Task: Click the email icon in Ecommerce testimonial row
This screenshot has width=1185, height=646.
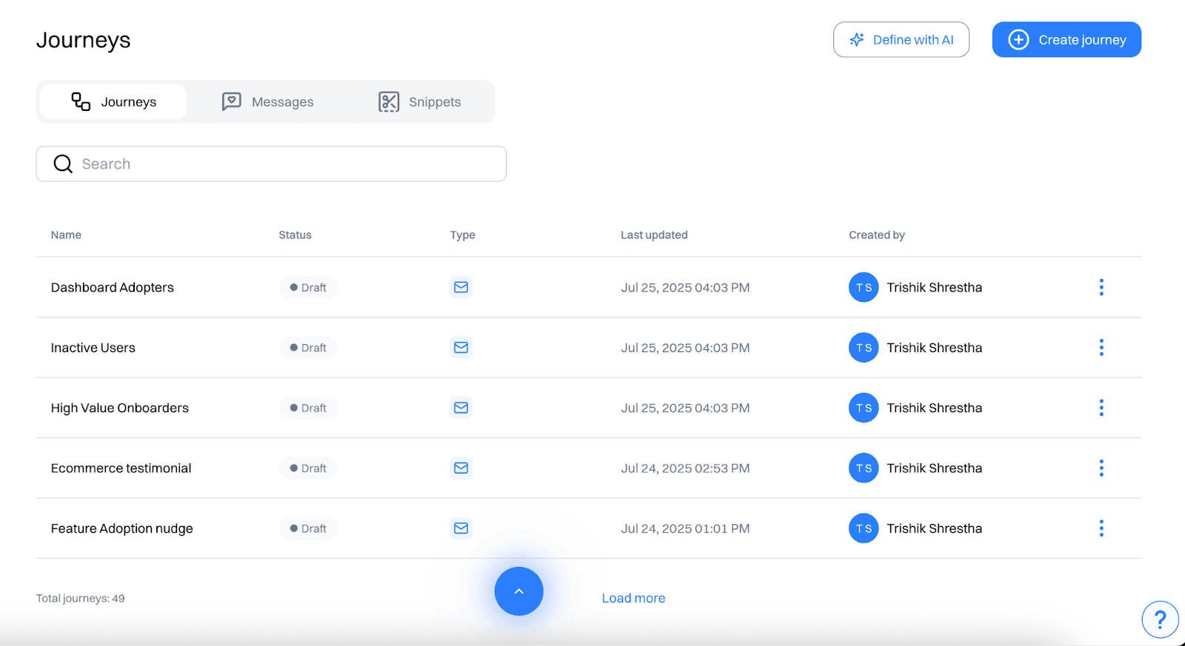Action: 461,468
